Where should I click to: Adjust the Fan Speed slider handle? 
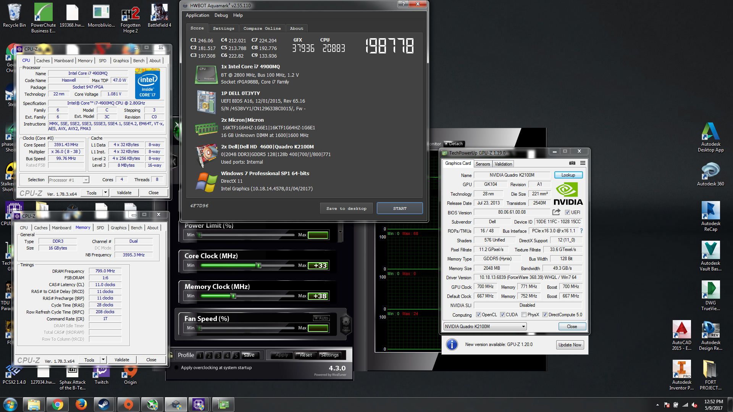pos(200,328)
